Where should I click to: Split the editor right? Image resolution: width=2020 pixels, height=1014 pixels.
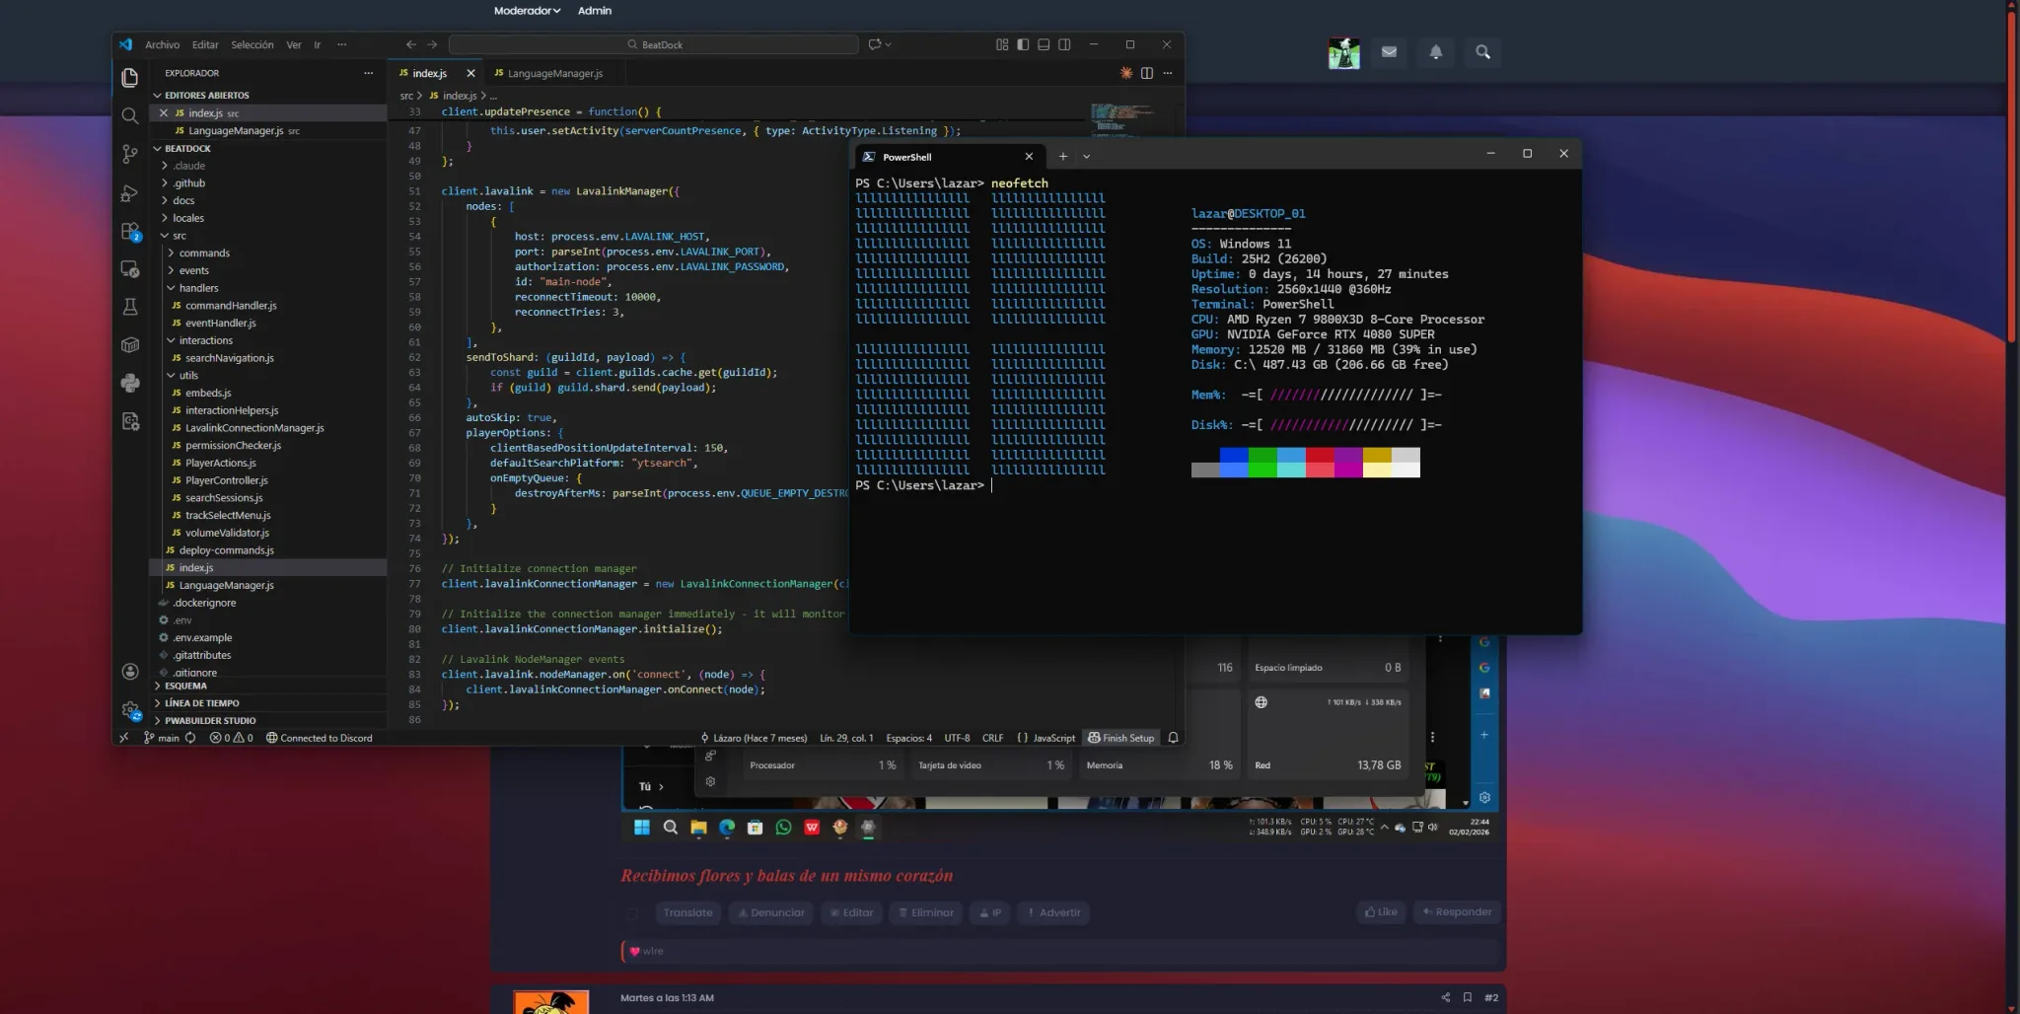coord(1147,73)
